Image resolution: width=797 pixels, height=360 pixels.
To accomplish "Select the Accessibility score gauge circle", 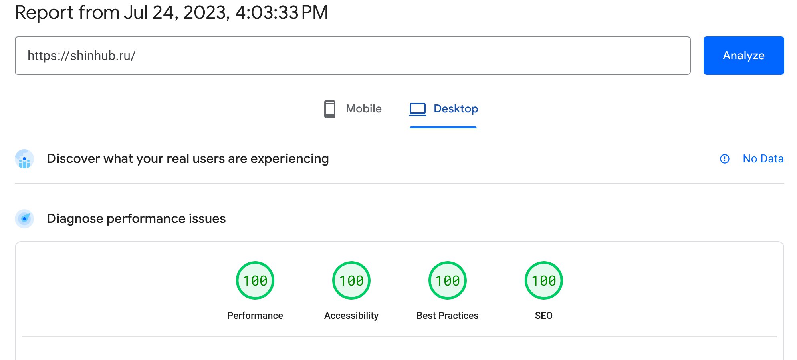I will point(351,280).
